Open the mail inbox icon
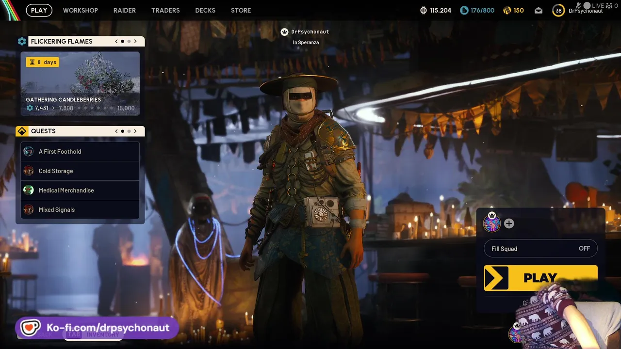This screenshot has width=621, height=349. pos(539,11)
